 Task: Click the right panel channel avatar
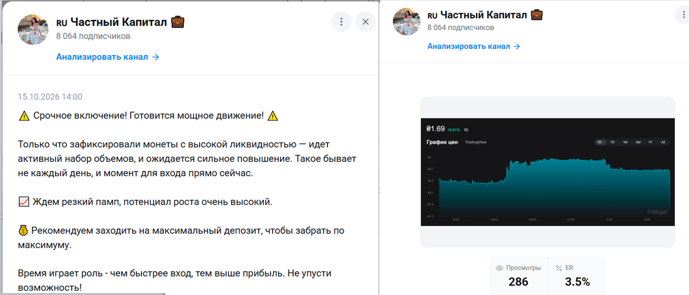tap(407, 21)
